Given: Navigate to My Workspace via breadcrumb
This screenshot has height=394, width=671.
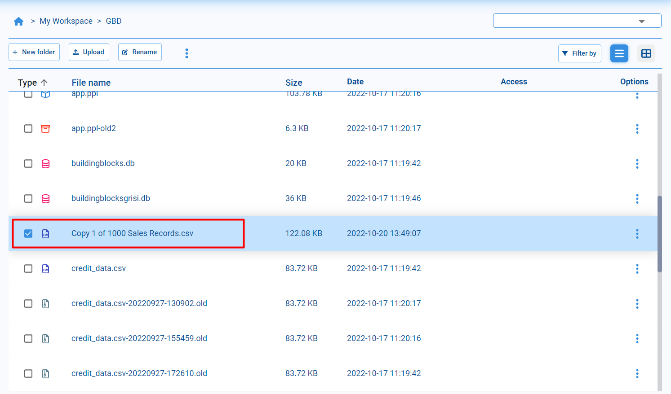Looking at the screenshot, I should [66, 21].
